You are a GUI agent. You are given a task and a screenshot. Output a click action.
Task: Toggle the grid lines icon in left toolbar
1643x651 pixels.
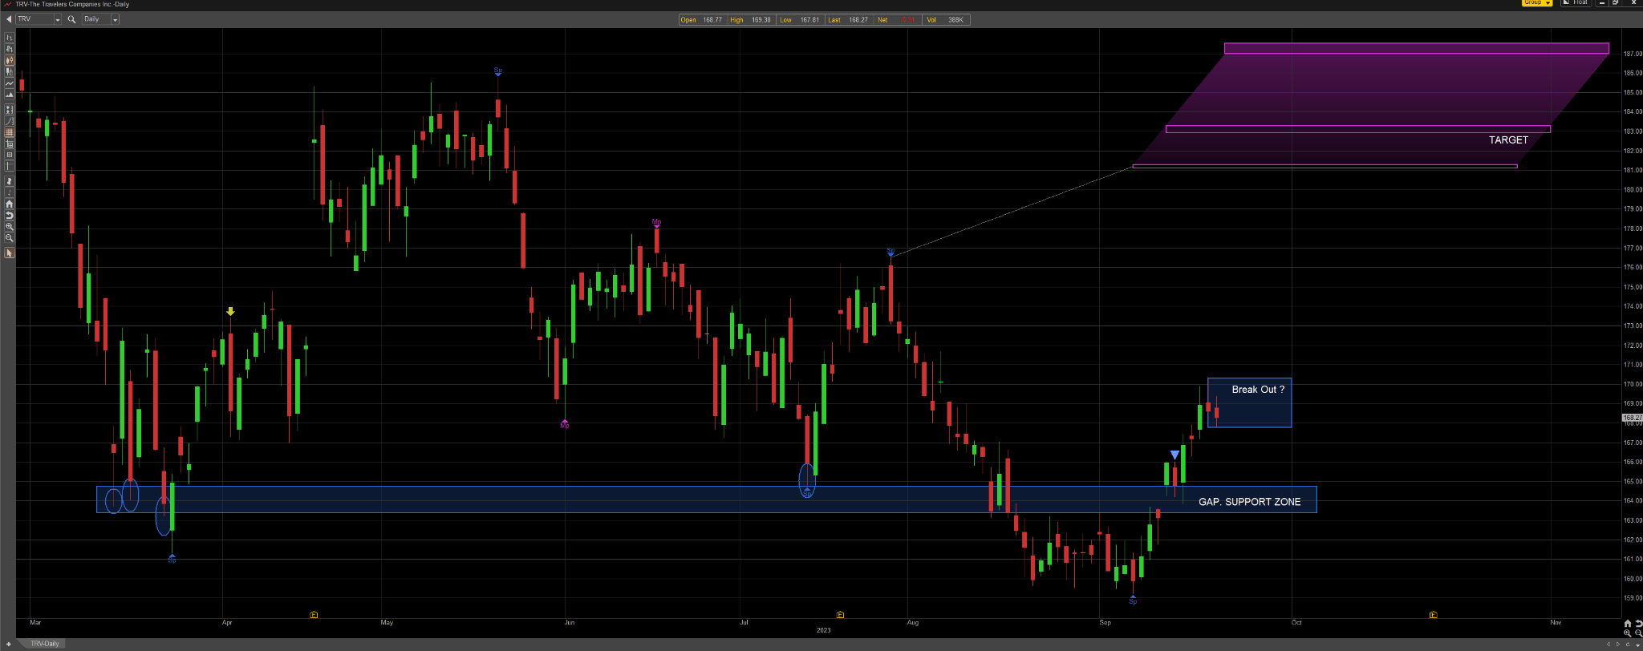click(10, 132)
